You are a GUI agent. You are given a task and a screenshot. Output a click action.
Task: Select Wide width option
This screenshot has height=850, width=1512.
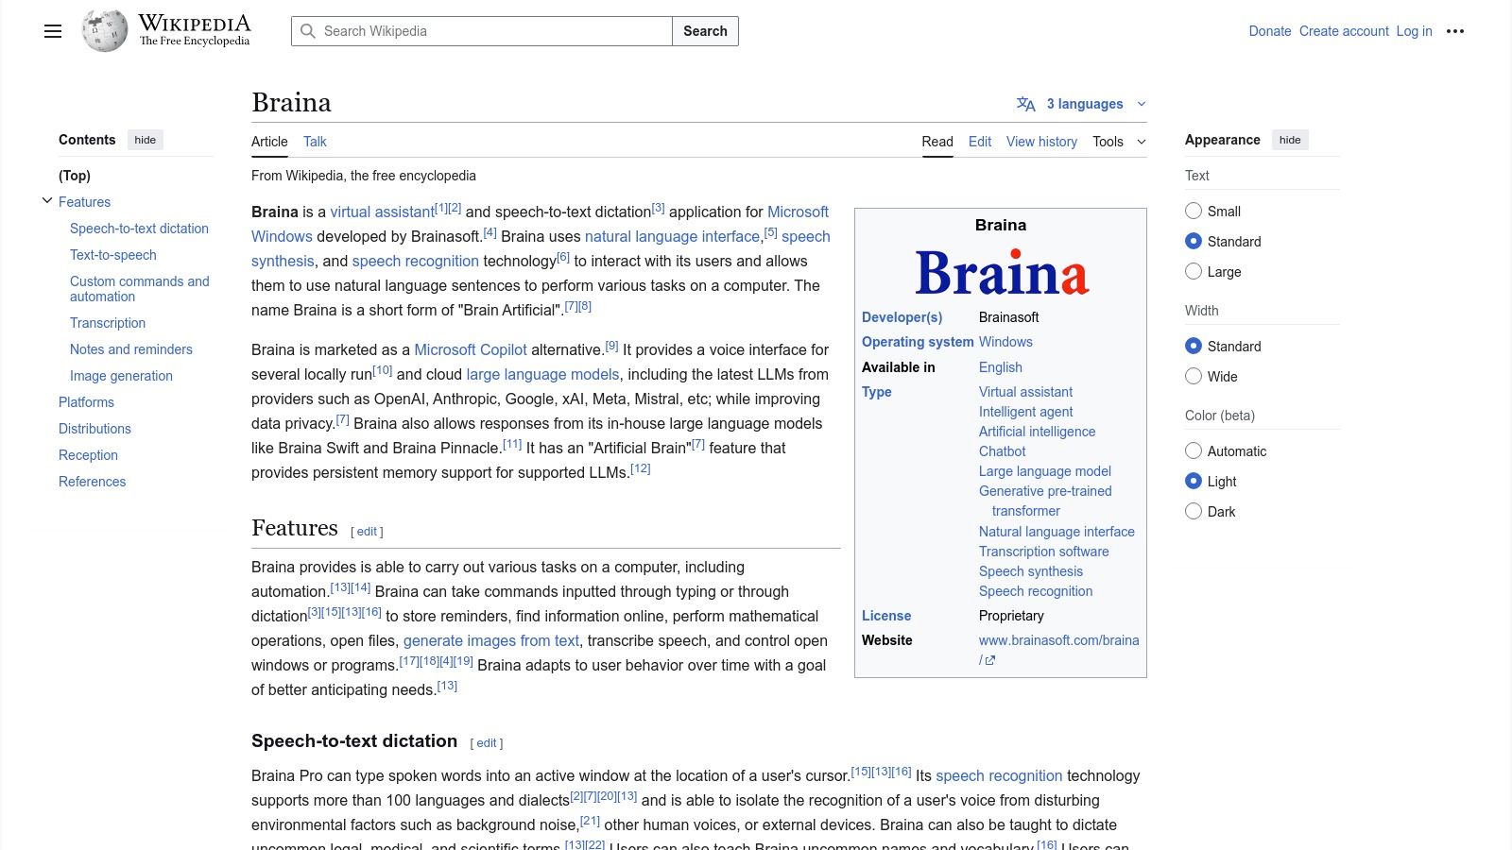click(1194, 376)
